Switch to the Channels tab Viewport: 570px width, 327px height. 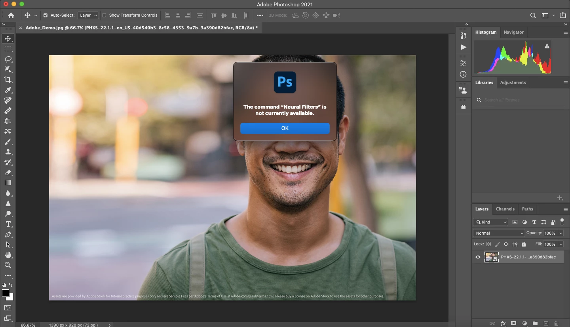coord(505,209)
